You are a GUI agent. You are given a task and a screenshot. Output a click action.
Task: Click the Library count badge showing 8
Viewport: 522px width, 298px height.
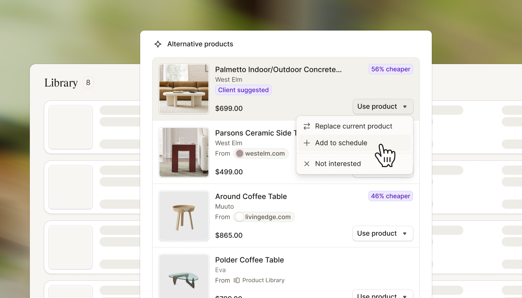[x=88, y=83]
